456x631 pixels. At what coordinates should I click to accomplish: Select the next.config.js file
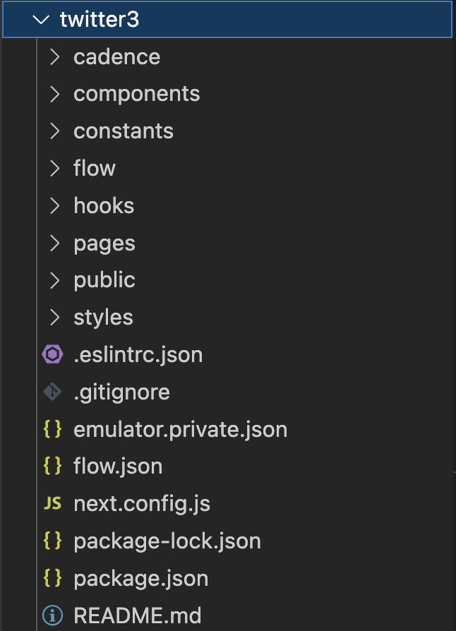pos(228,503)
